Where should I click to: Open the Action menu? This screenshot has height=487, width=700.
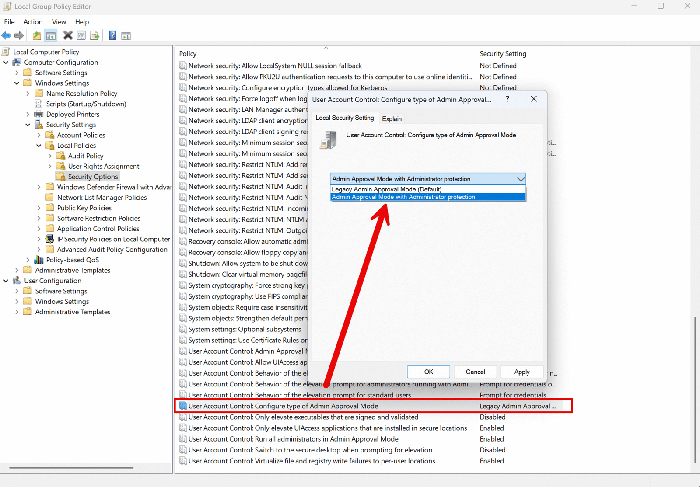pyautogui.click(x=33, y=21)
